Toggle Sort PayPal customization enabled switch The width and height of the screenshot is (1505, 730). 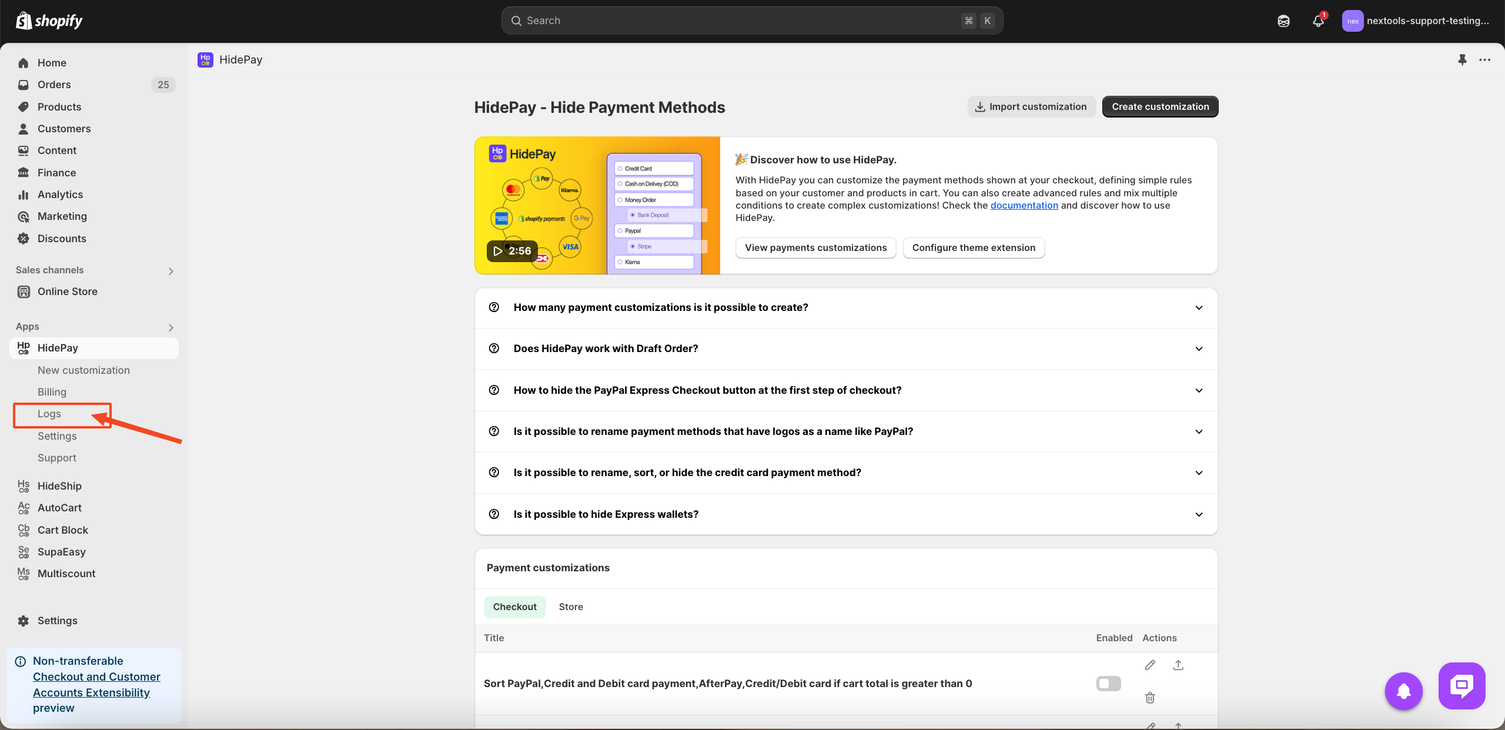pos(1108,683)
